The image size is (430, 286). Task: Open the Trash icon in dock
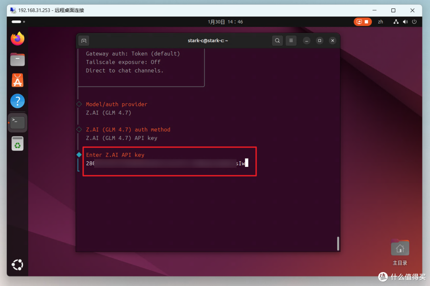(18, 143)
